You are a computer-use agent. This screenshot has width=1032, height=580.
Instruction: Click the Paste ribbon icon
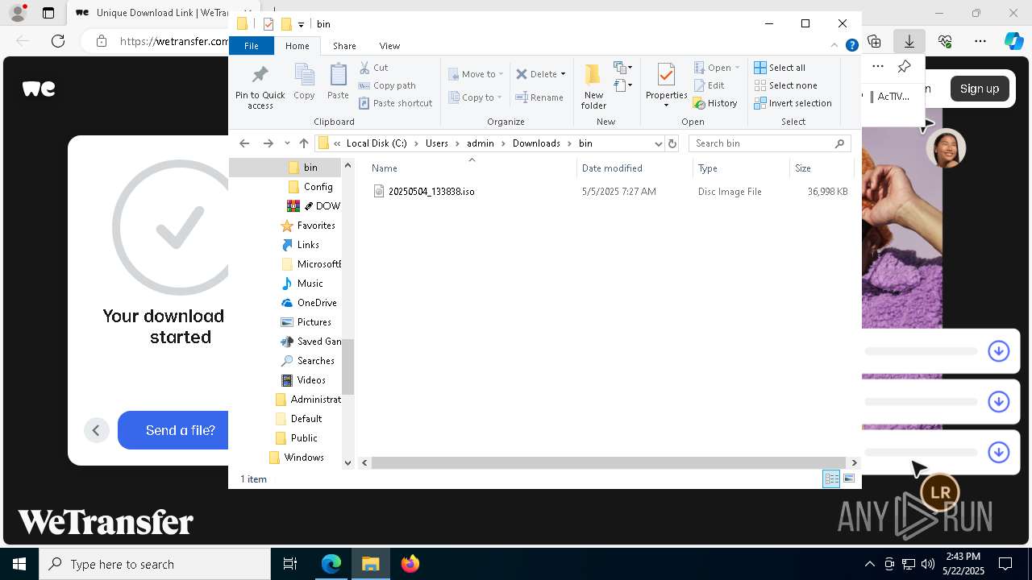tap(338, 82)
